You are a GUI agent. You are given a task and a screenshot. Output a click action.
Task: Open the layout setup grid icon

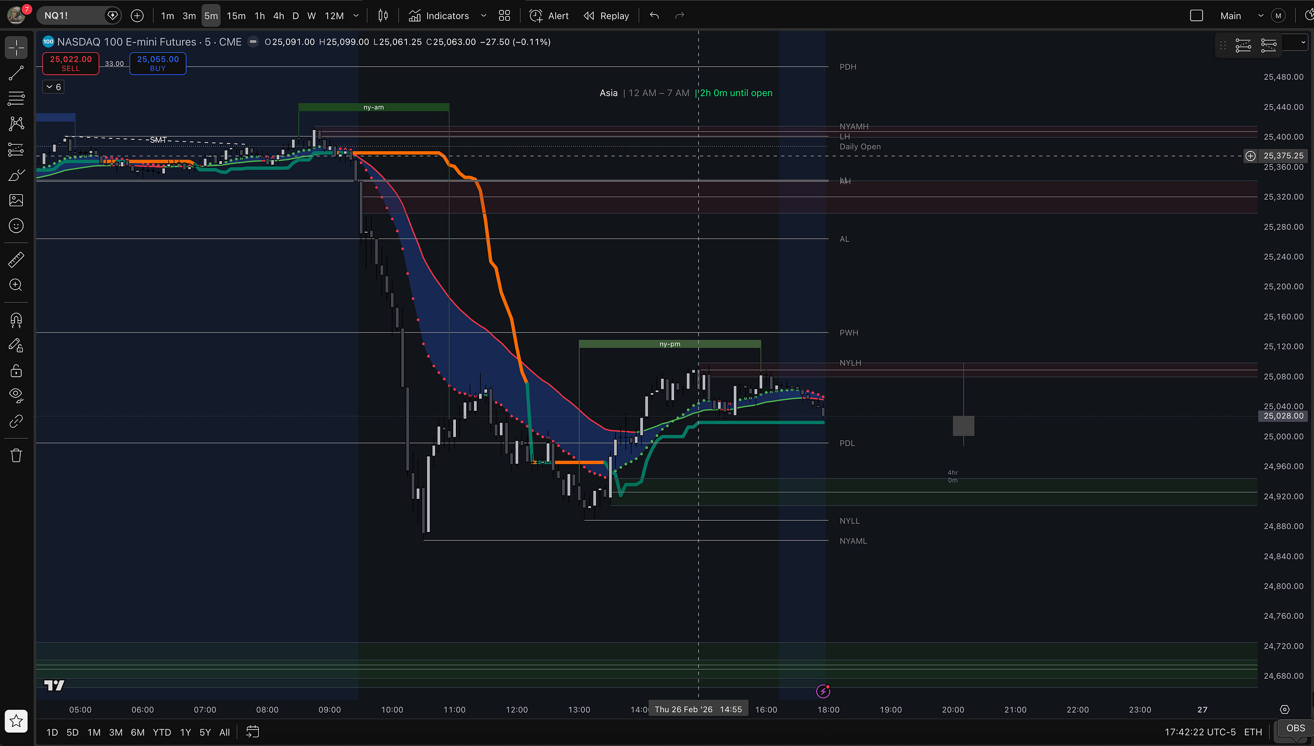(505, 16)
